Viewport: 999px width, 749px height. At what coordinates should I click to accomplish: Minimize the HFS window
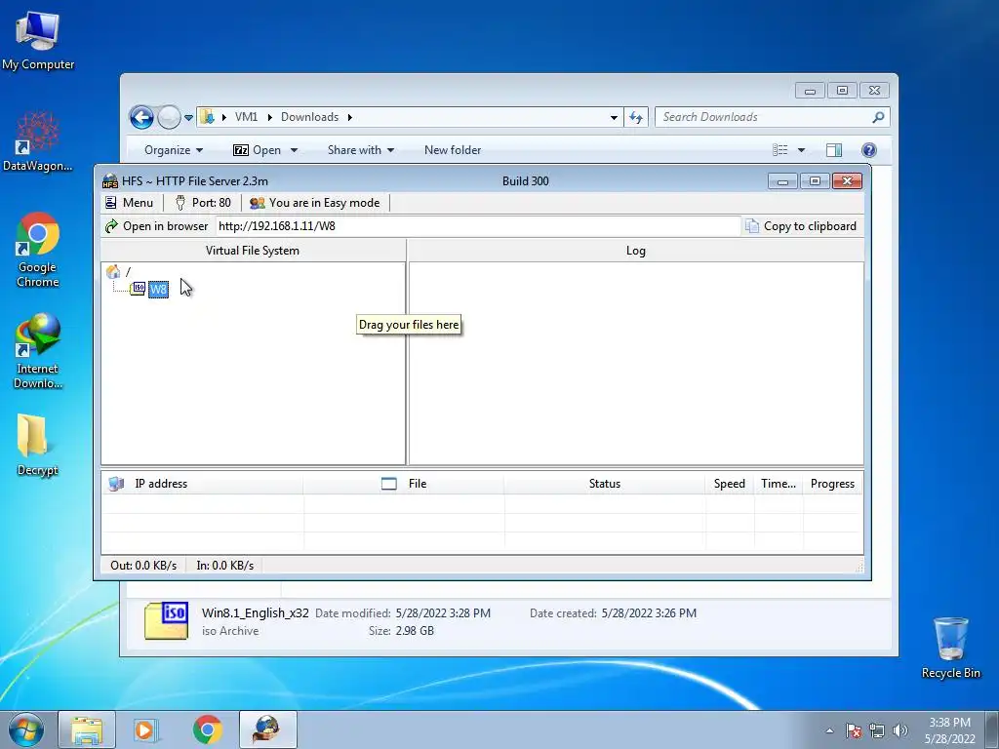click(x=783, y=181)
